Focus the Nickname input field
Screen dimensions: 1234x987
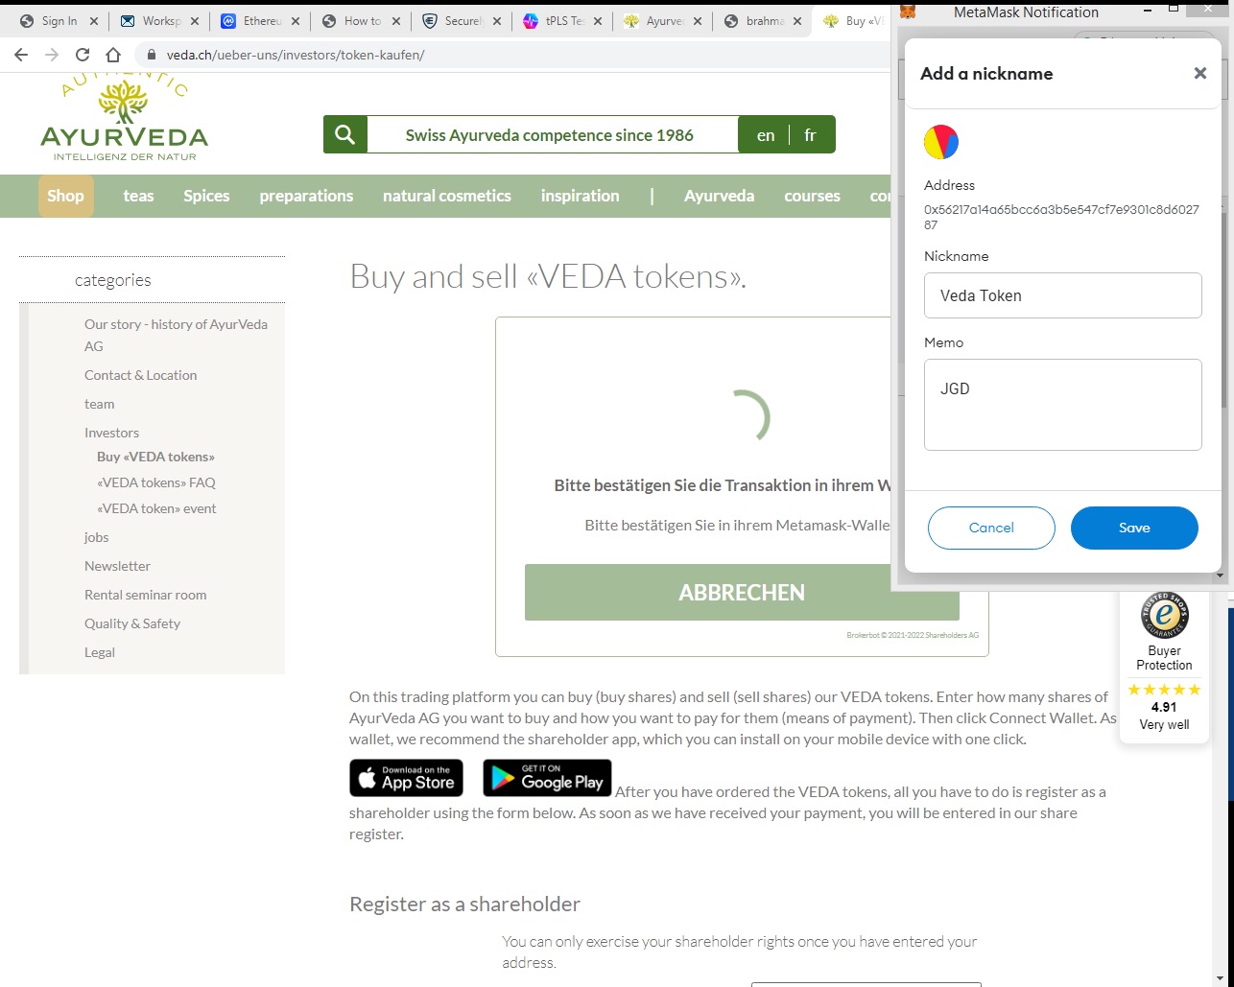click(1063, 295)
